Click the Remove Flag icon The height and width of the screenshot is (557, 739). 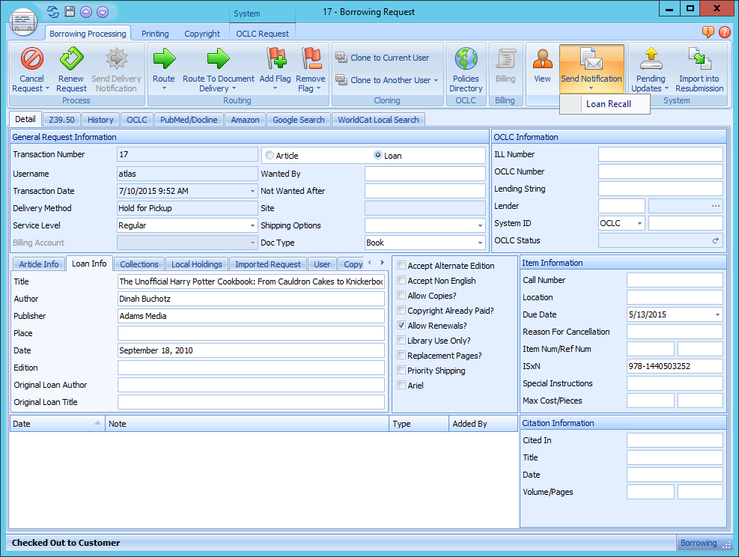(310, 59)
